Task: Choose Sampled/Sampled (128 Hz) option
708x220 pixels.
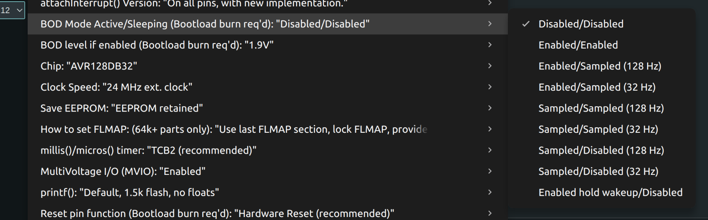Action: [601, 108]
